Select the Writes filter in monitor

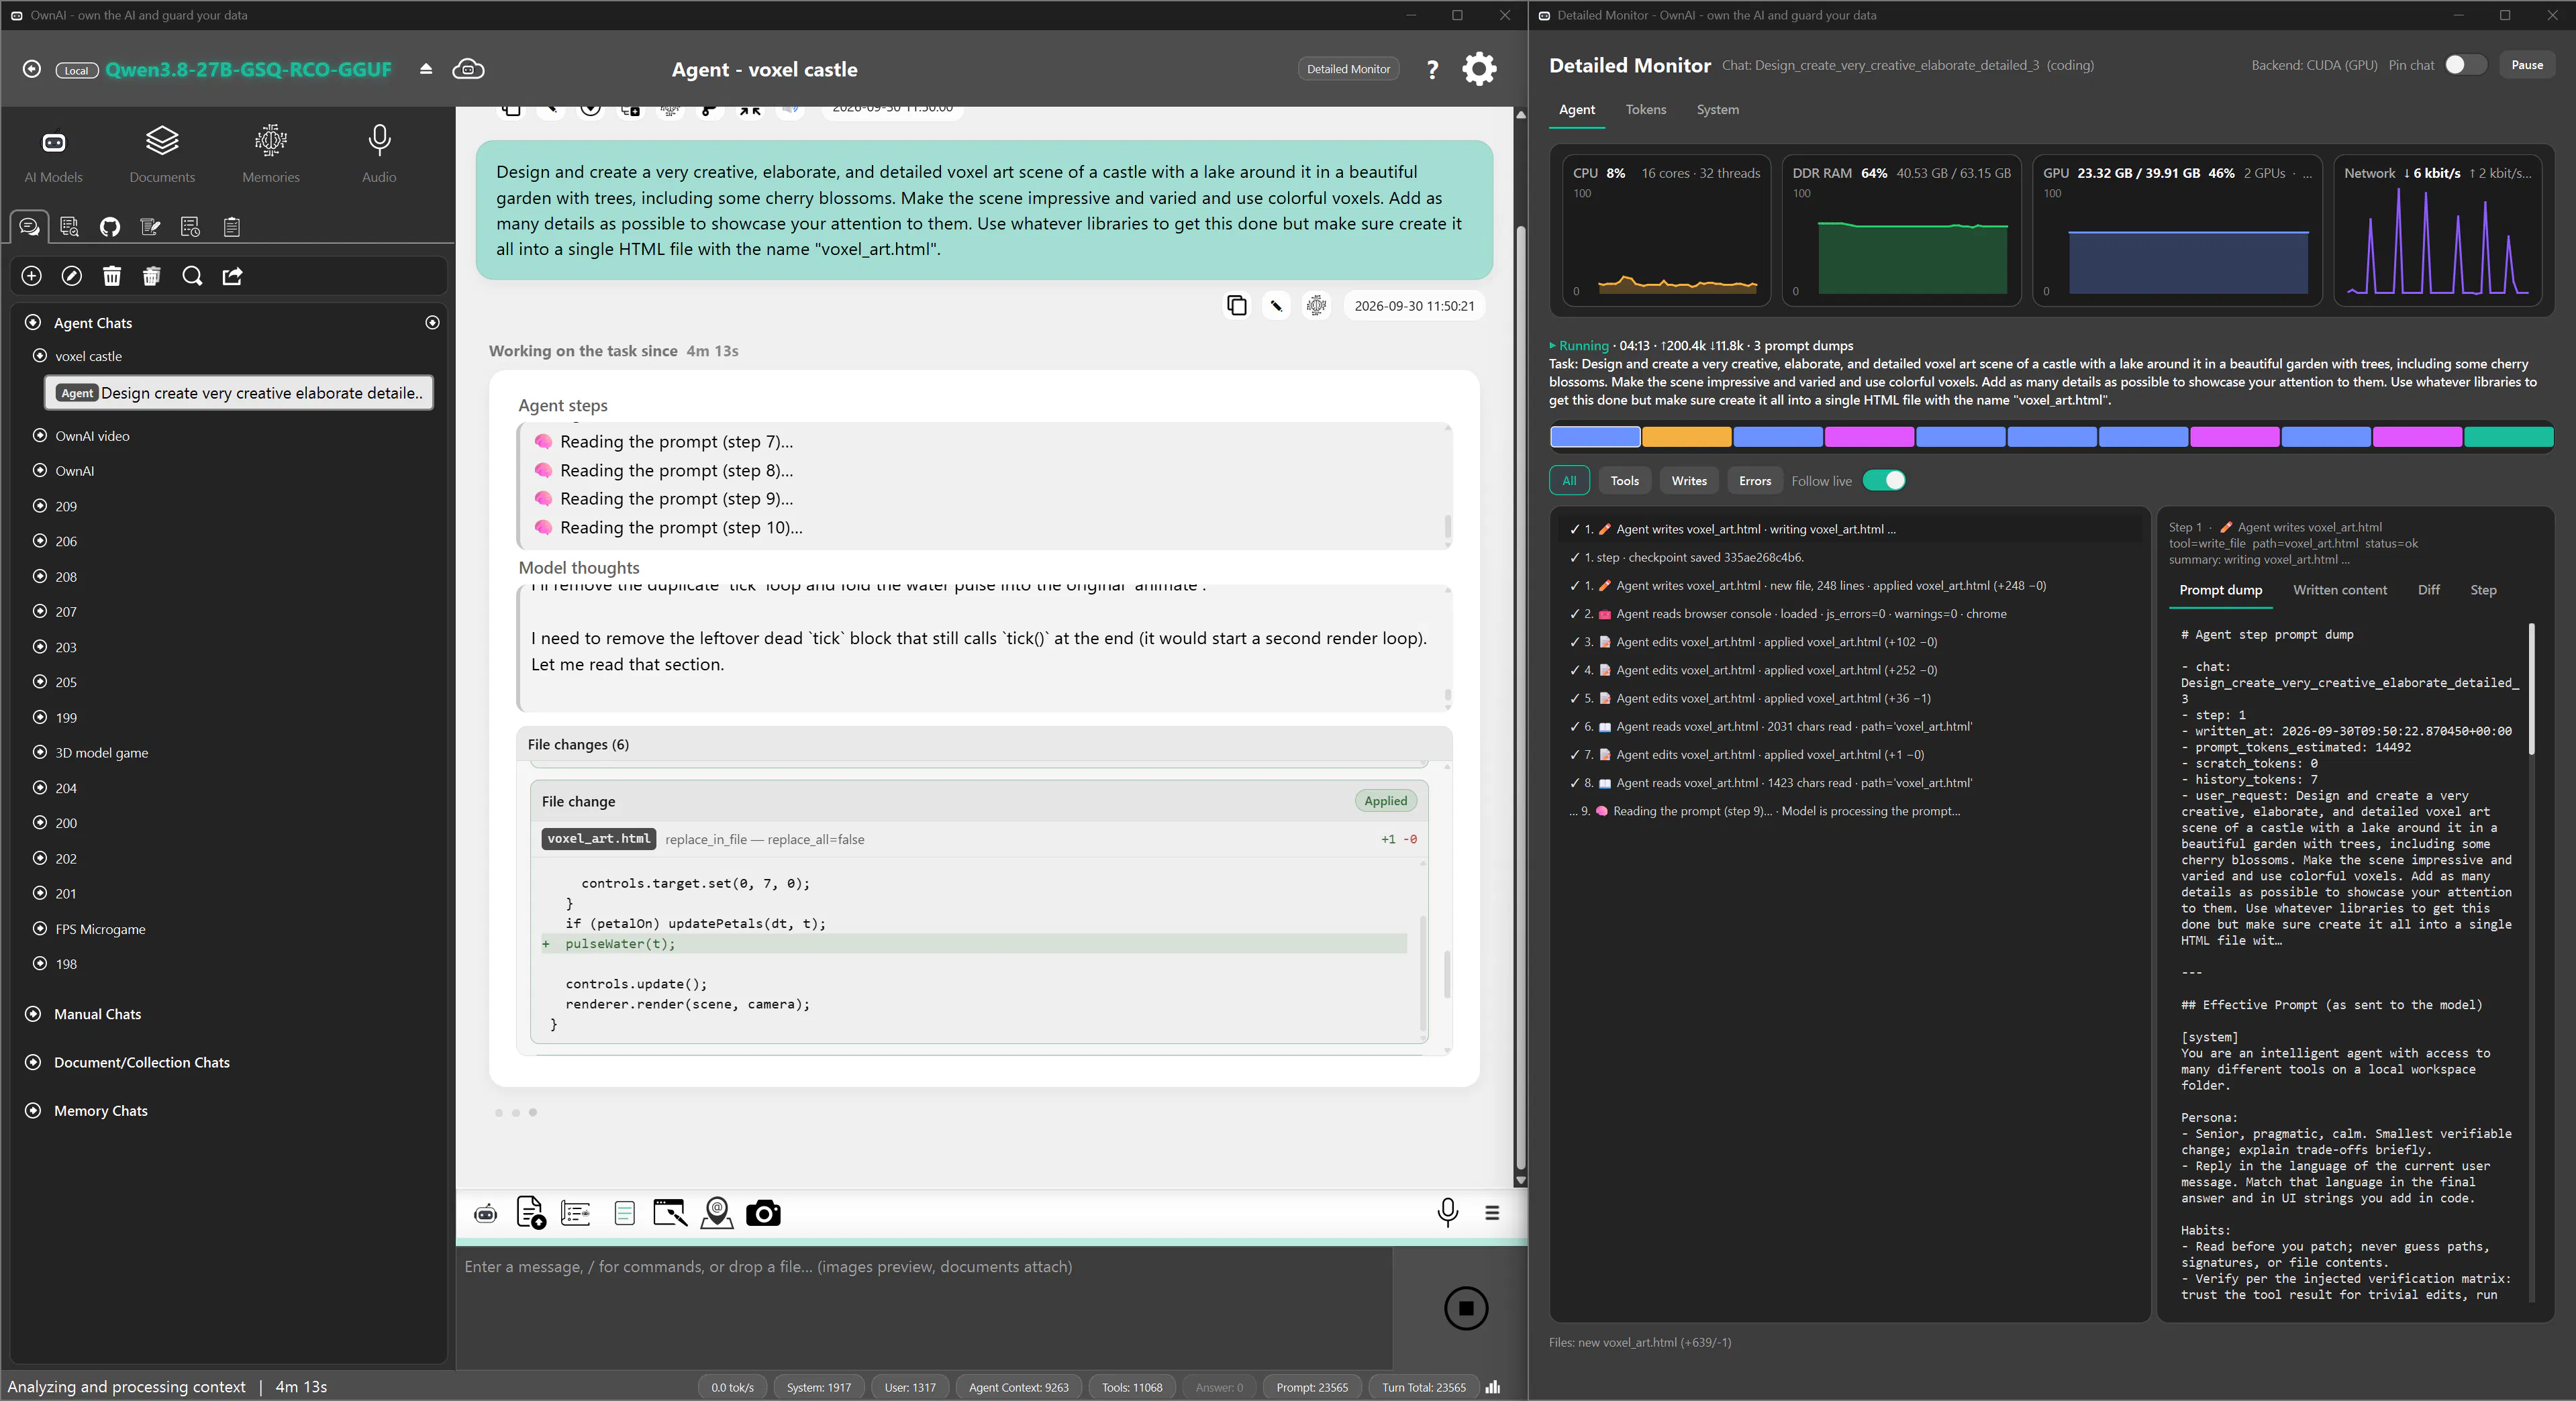1689,481
